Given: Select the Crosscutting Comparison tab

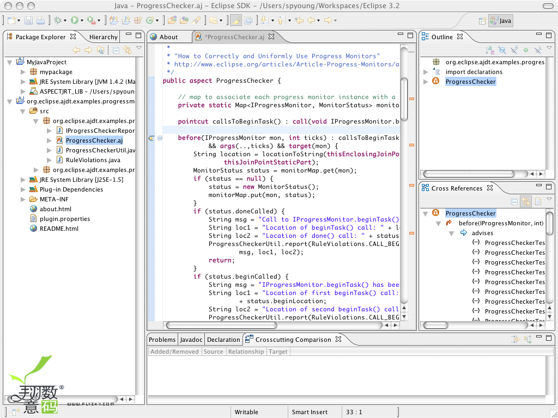Looking at the screenshot, I should point(293,340).
